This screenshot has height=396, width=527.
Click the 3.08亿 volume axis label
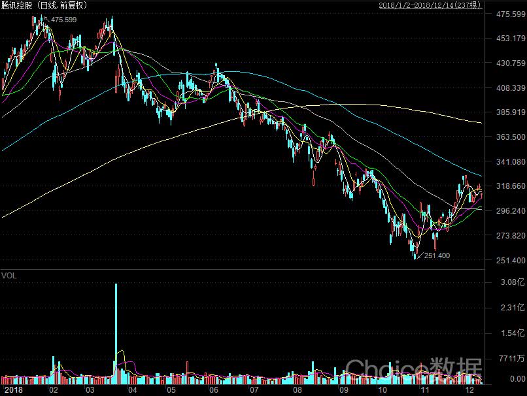[513, 282]
